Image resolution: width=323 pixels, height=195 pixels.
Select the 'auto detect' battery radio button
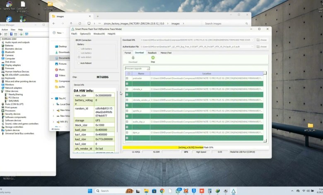pyautogui.click(x=79, y=57)
